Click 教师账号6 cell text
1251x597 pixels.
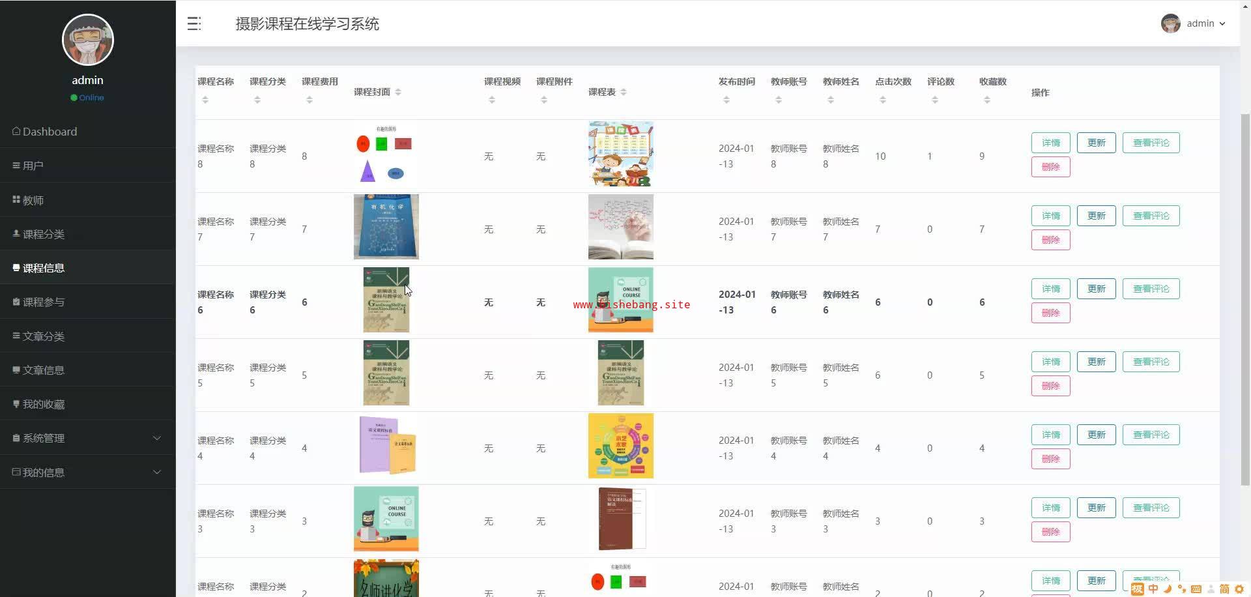(x=788, y=302)
